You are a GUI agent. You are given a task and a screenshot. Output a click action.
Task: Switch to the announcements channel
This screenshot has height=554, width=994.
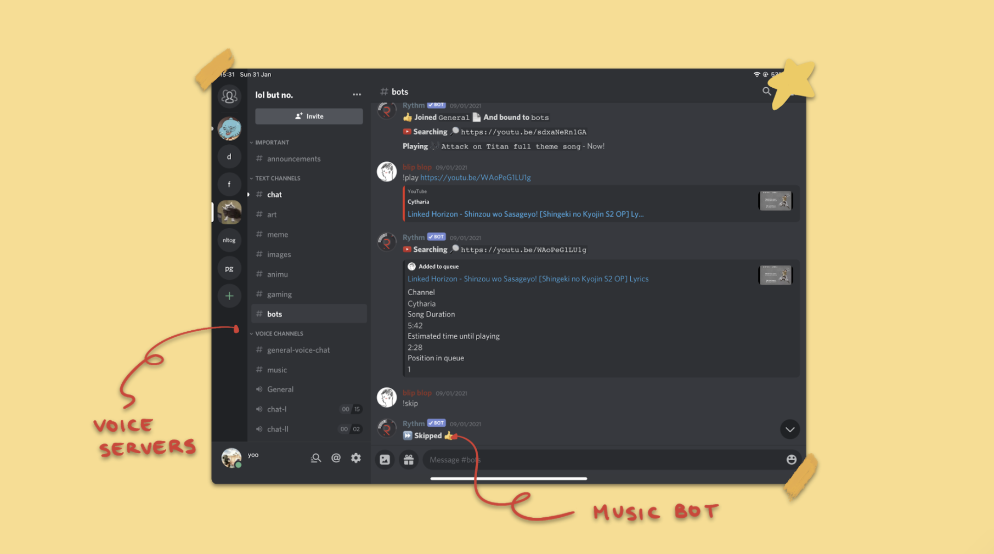pyautogui.click(x=293, y=159)
